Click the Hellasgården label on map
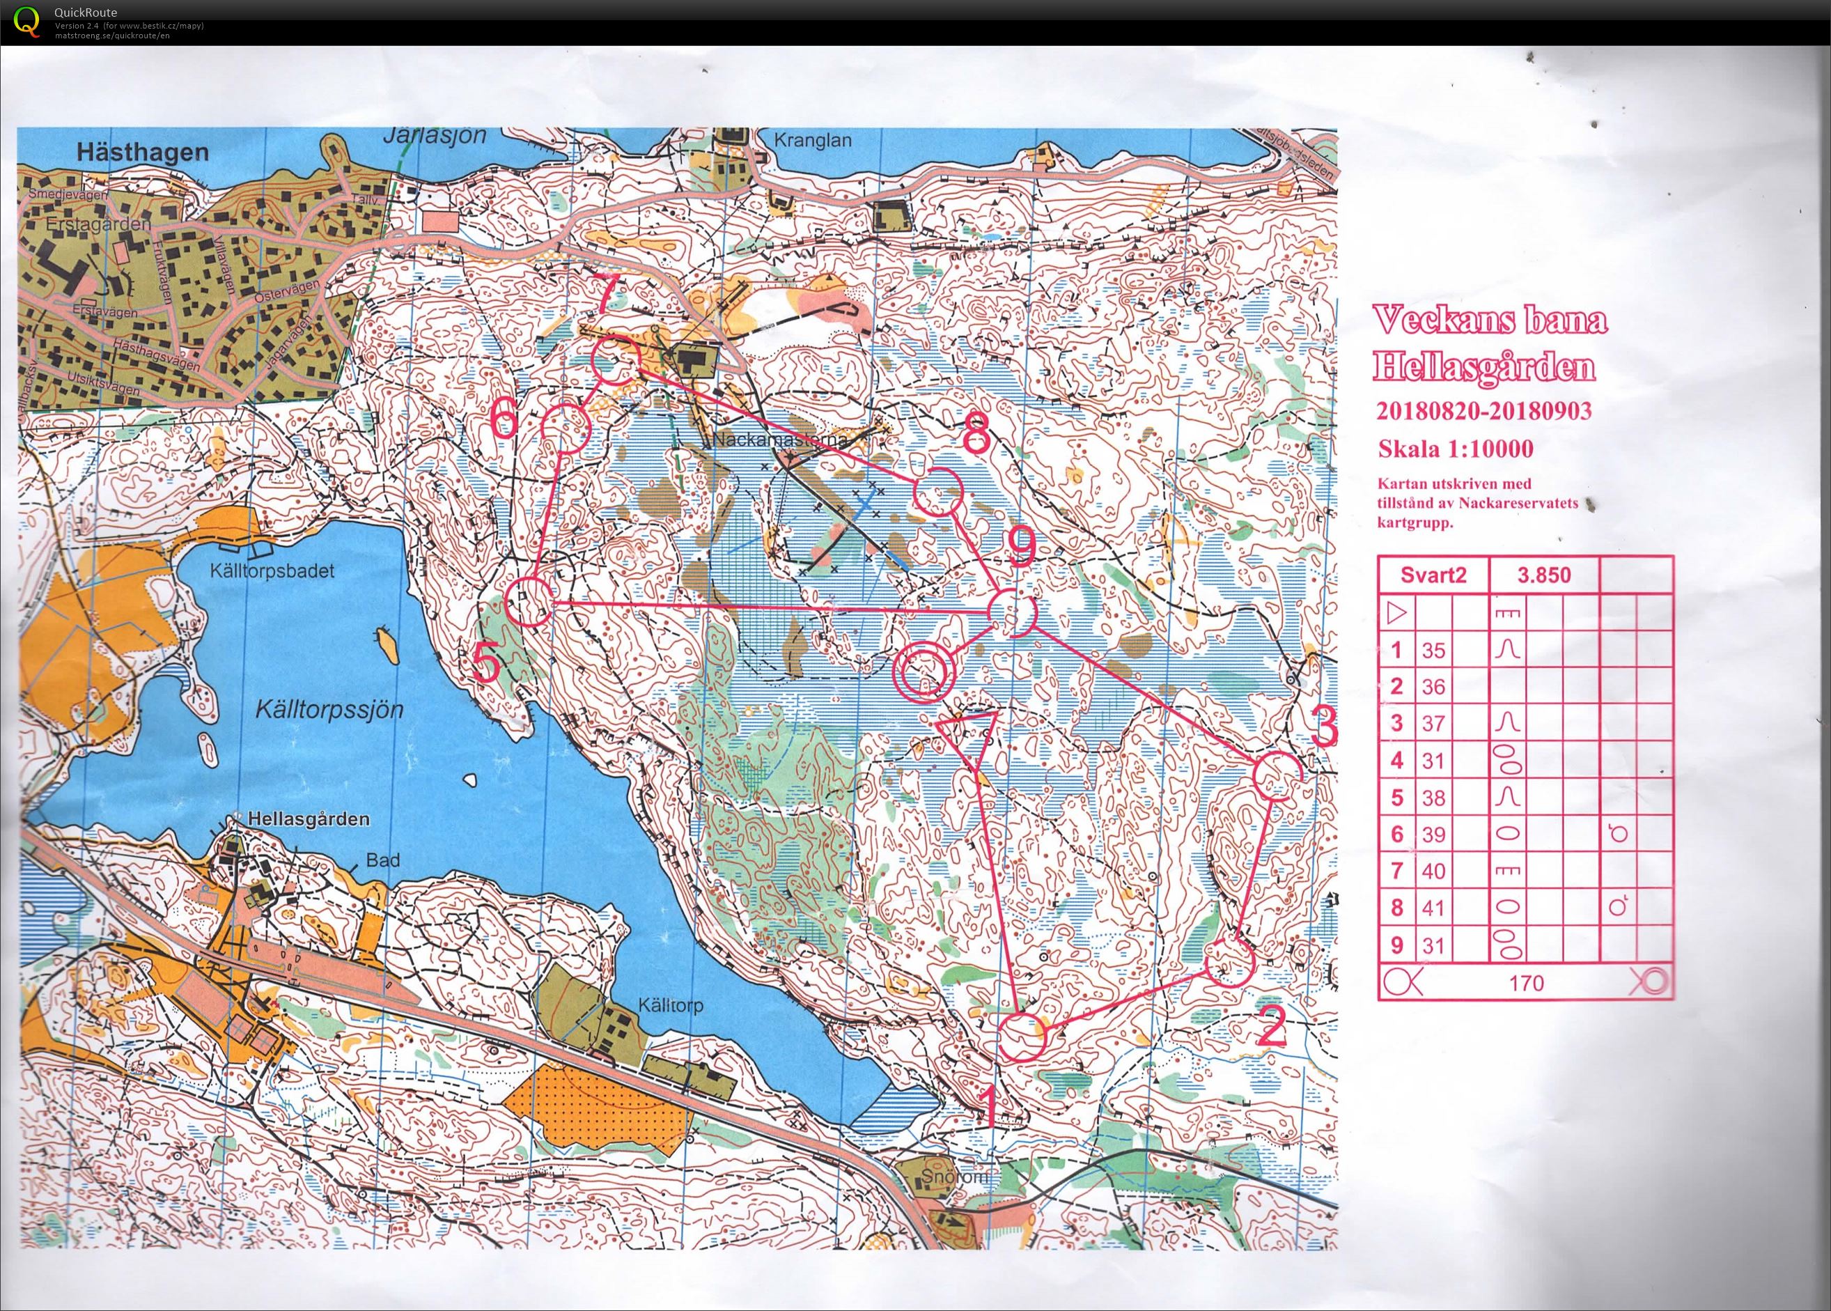This screenshot has height=1311, width=1831. (x=310, y=819)
